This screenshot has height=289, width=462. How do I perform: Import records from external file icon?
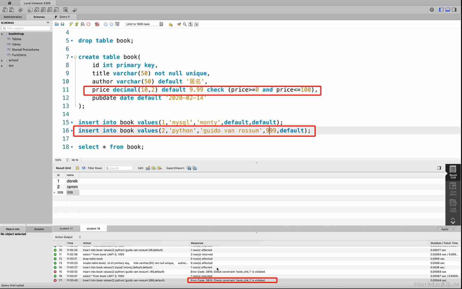pos(195,168)
